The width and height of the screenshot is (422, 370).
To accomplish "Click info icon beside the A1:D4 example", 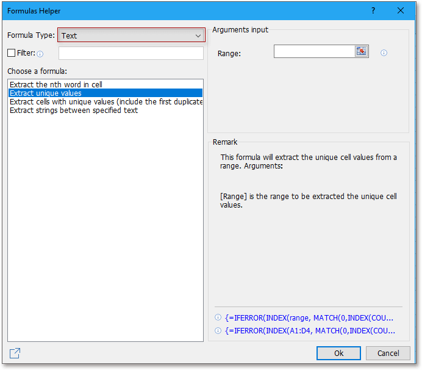I will tap(218, 331).
